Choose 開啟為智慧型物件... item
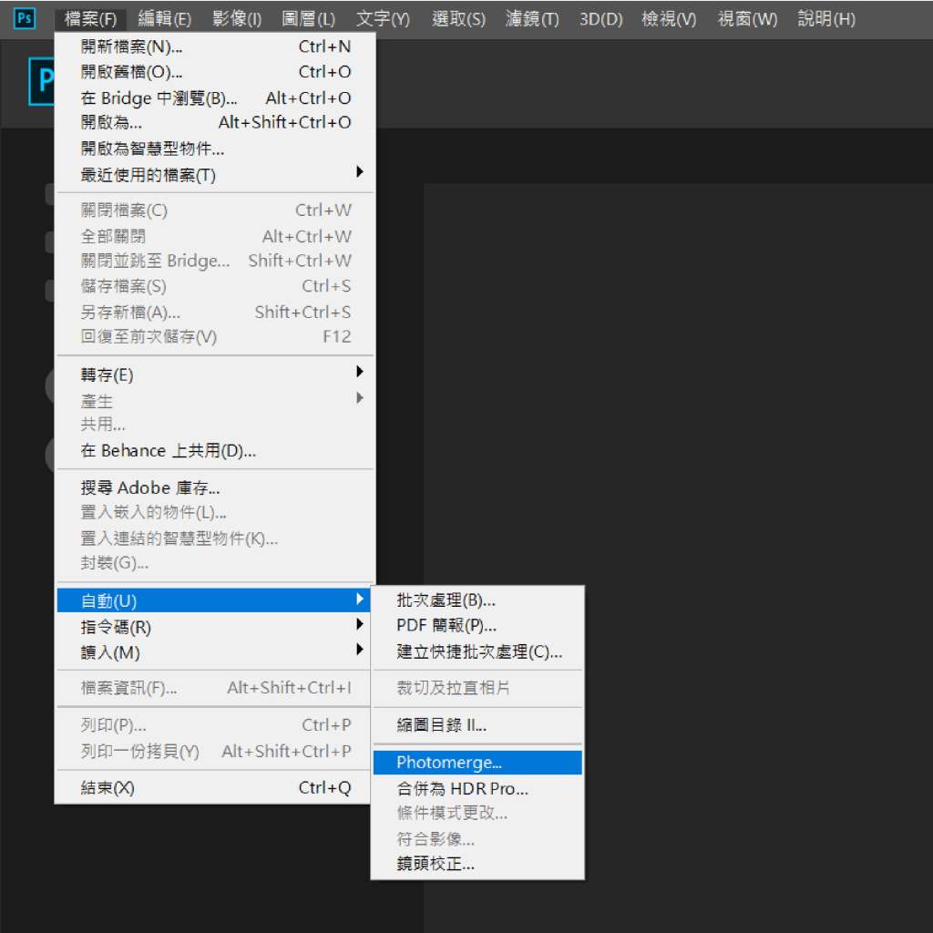This screenshot has width=933, height=933. [x=215, y=149]
